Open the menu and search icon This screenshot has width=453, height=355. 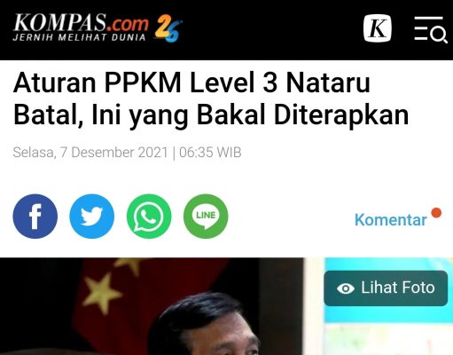pyautogui.click(x=431, y=29)
